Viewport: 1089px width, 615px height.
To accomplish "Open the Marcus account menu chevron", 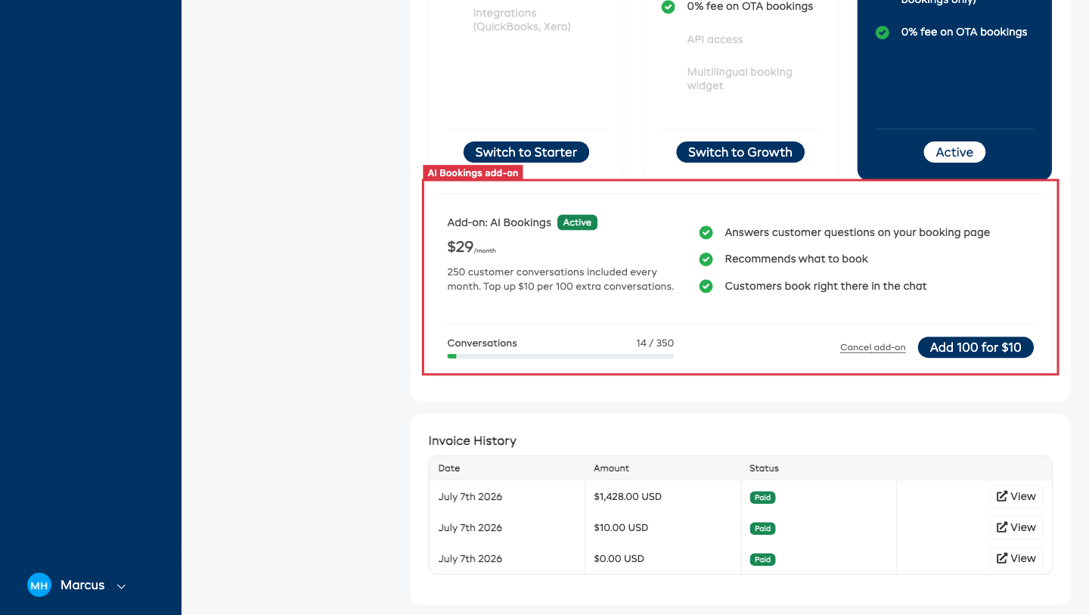I will 121,586.
